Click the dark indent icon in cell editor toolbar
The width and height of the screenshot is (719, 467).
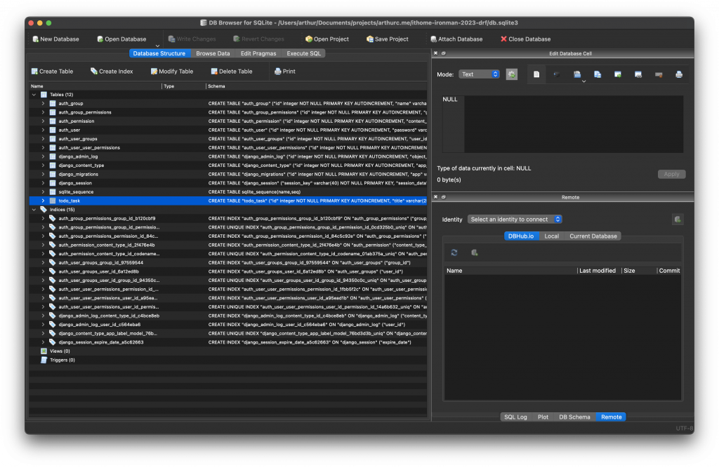click(557, 74)
